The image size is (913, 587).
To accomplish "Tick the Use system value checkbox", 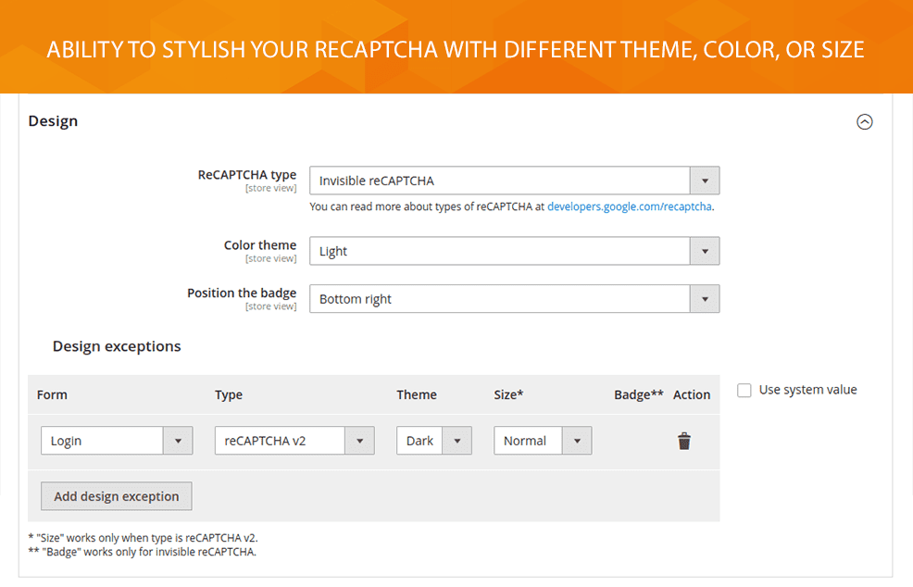I will click(744, 390).
